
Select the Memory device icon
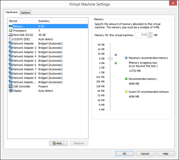tap(11, 26)
